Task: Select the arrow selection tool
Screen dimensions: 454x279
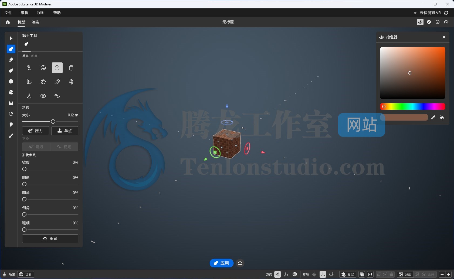Action: pos(11,38)
